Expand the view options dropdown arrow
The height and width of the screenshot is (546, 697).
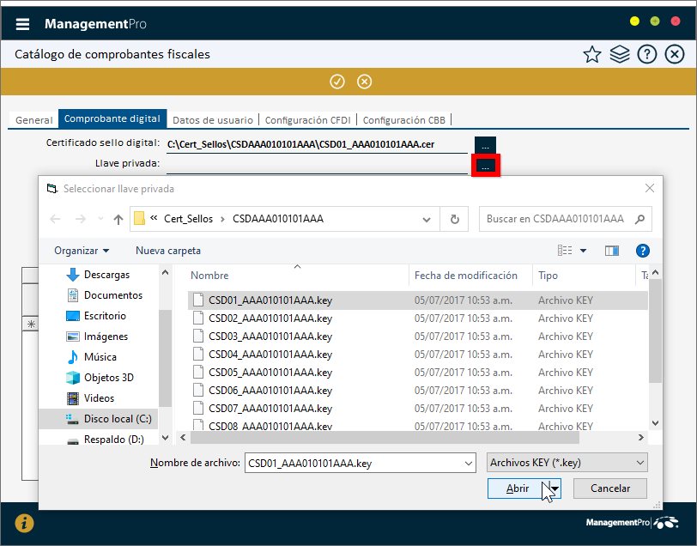pos(583,251)
